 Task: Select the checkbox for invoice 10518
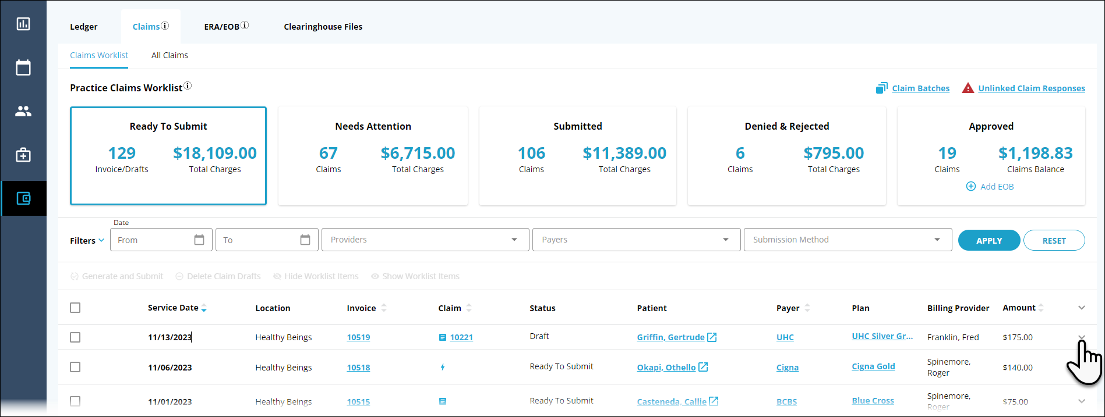75,367
